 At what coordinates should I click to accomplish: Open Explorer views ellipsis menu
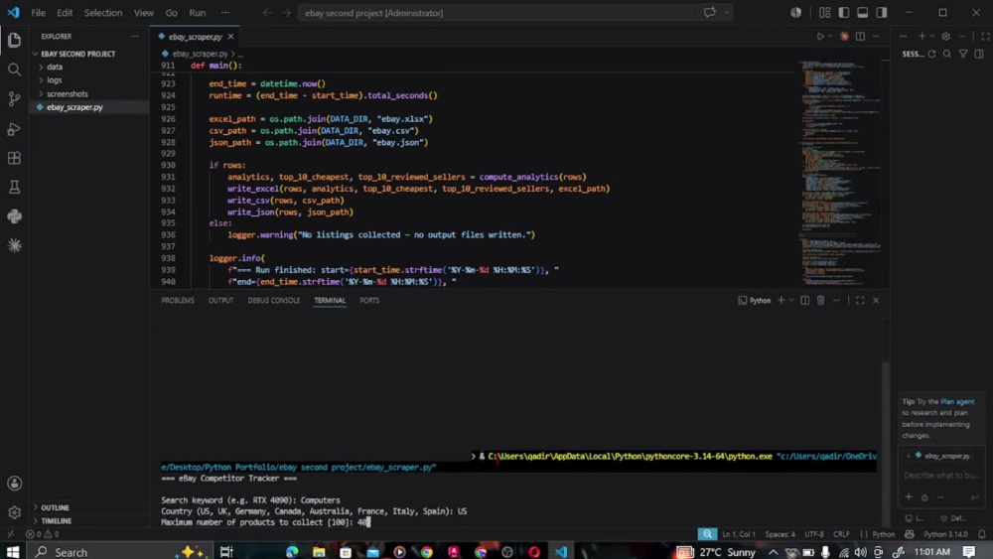(x=134, y=37)
